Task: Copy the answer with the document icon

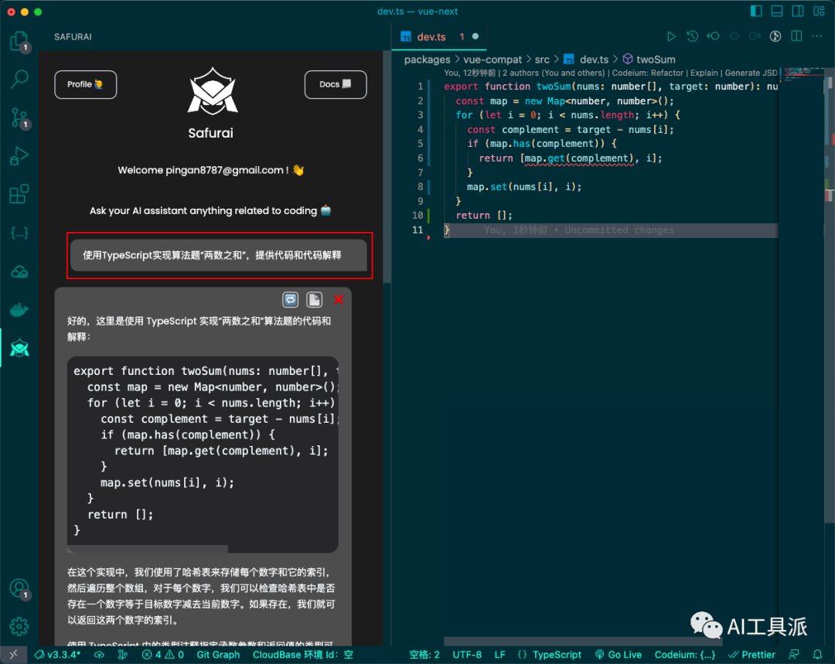Action: coord(314,300)
